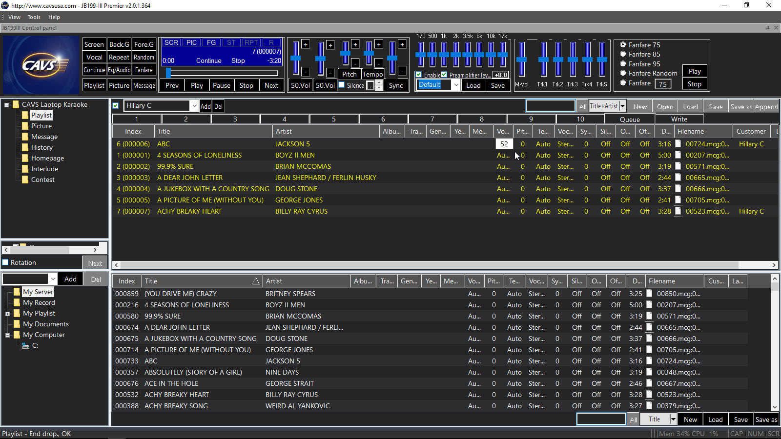Click the file icon for 00523.mcg in the playlist
Viewport: 781px width, 439px height.
pos(678,211)
